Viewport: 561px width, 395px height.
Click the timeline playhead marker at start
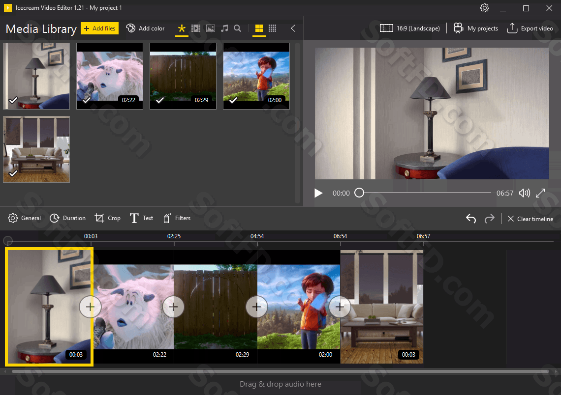(8, 241)
